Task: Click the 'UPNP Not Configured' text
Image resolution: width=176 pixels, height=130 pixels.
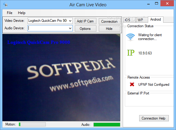Action: click(x=154, y=85)
